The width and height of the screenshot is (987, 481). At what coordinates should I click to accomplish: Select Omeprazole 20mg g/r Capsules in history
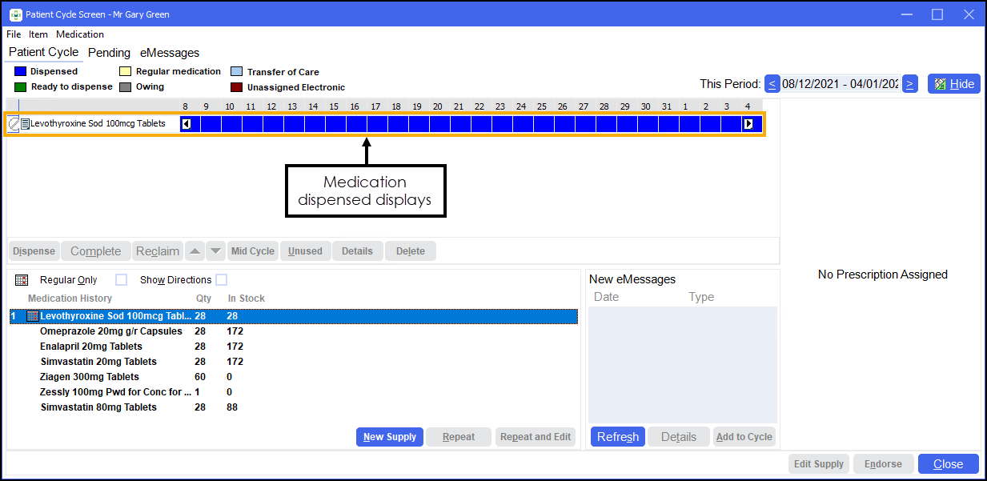click(x=111, y=331)
